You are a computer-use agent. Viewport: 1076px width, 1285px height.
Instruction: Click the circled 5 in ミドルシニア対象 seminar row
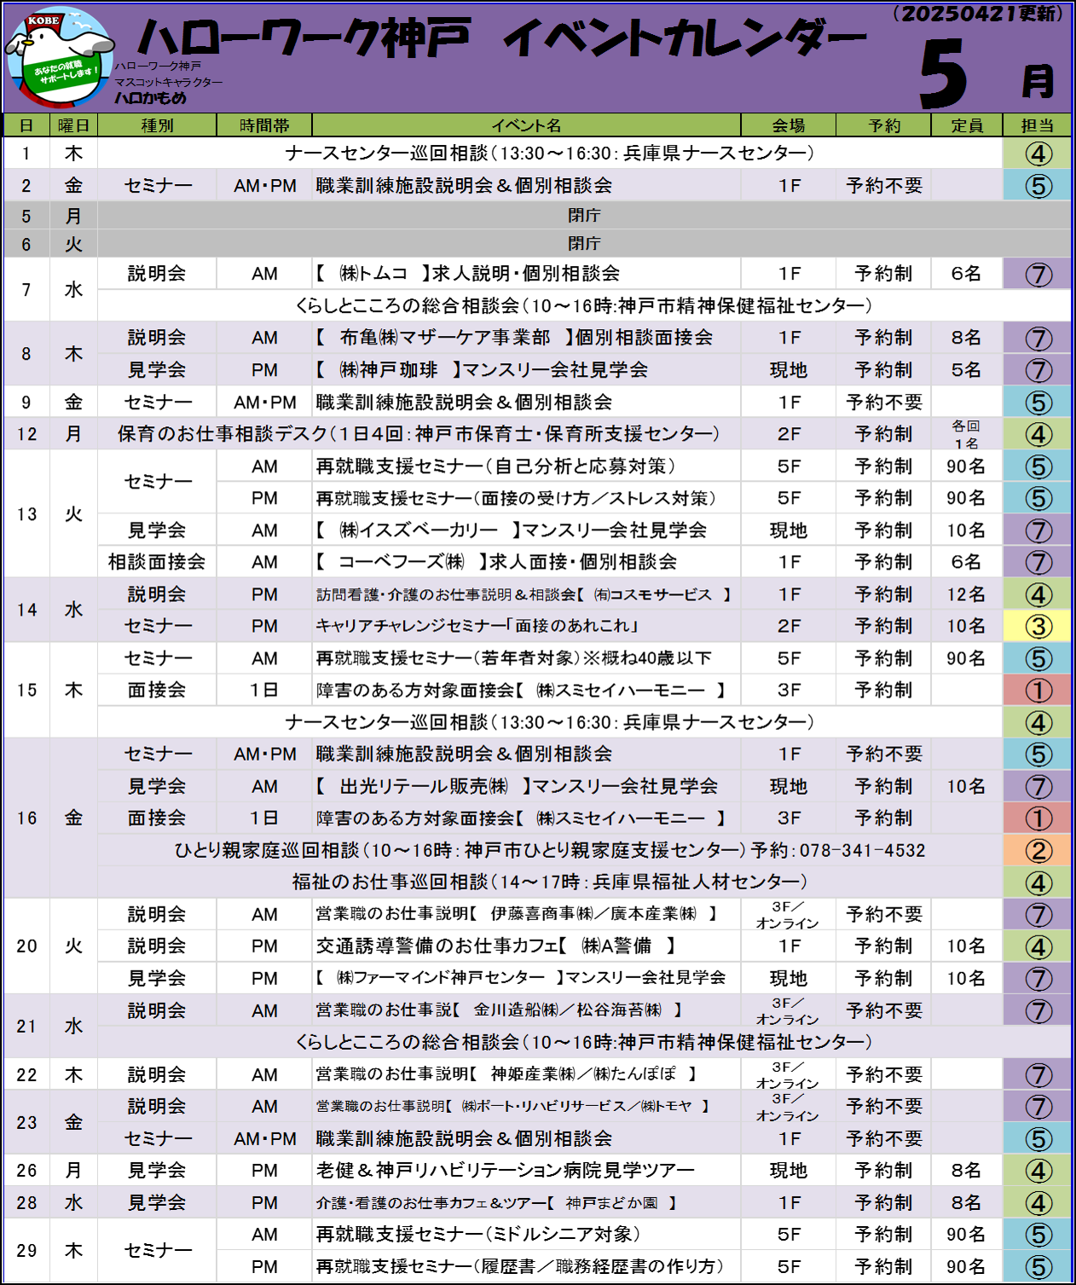pyautogui.click(x=1038, y=1236)
